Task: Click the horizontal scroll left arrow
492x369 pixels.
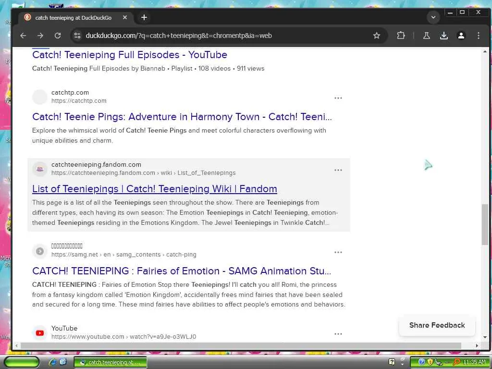Action: (16, 345)
